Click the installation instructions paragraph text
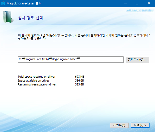155x132 pixels. point(84,37)
